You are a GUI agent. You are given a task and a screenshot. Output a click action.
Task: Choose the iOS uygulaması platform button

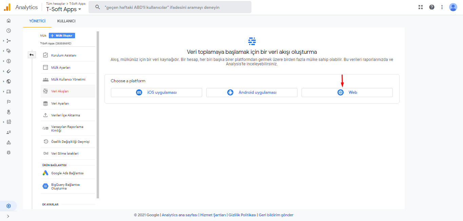tap(156, 92)
